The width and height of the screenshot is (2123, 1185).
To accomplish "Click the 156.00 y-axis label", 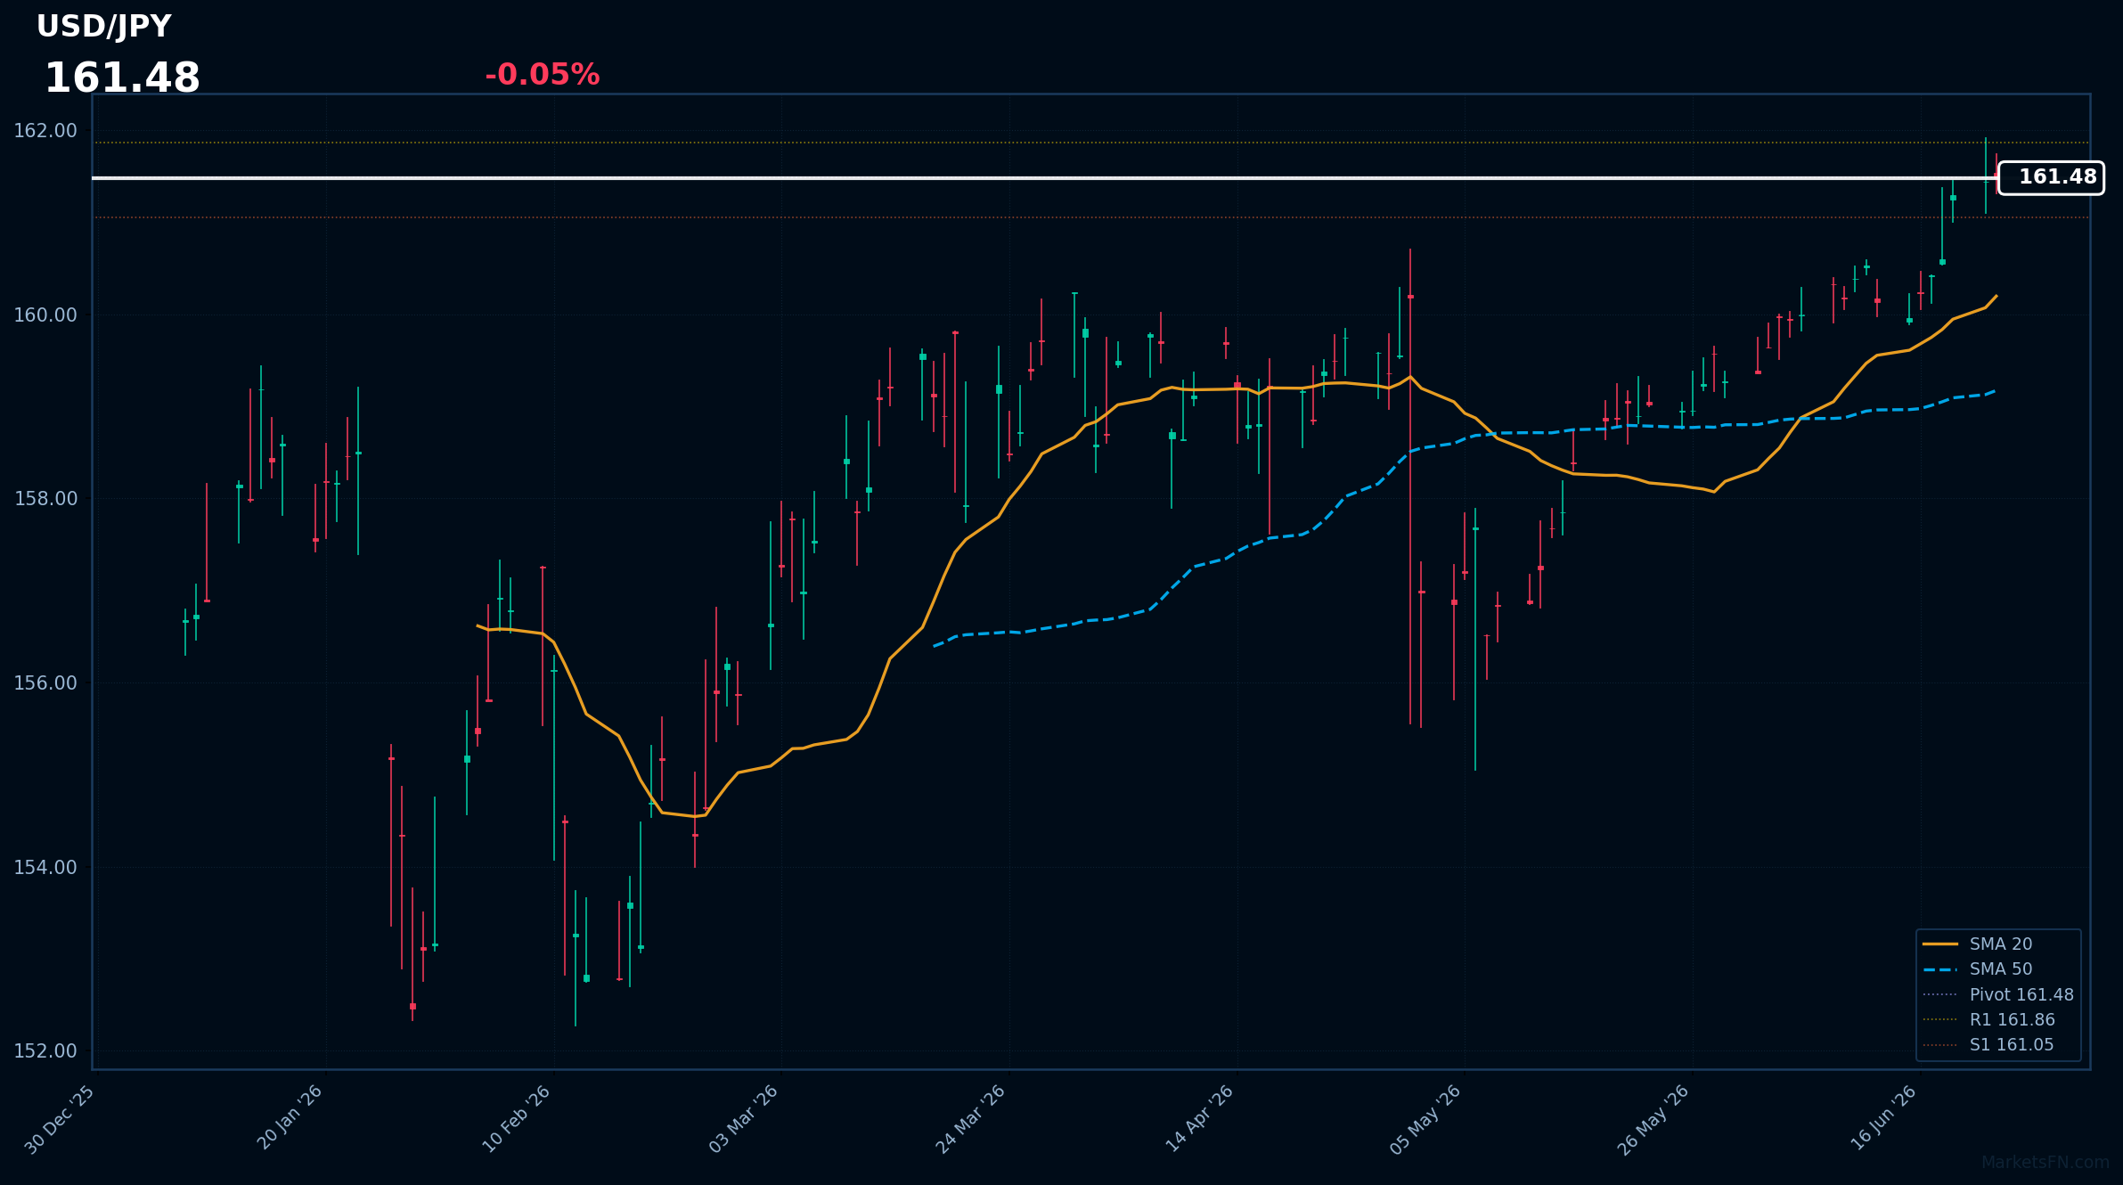I will pyautogui.click(x=45, y=683).
